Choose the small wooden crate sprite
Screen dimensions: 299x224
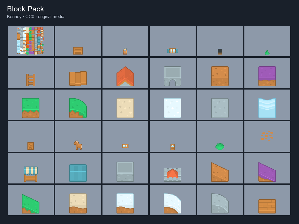pyautogui.click(x=31, y=146)
